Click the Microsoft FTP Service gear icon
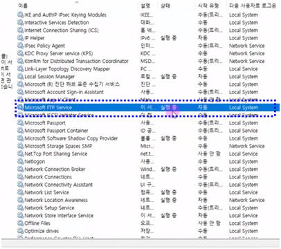Viewport: 281px width, 249px height. pos(20,107)
